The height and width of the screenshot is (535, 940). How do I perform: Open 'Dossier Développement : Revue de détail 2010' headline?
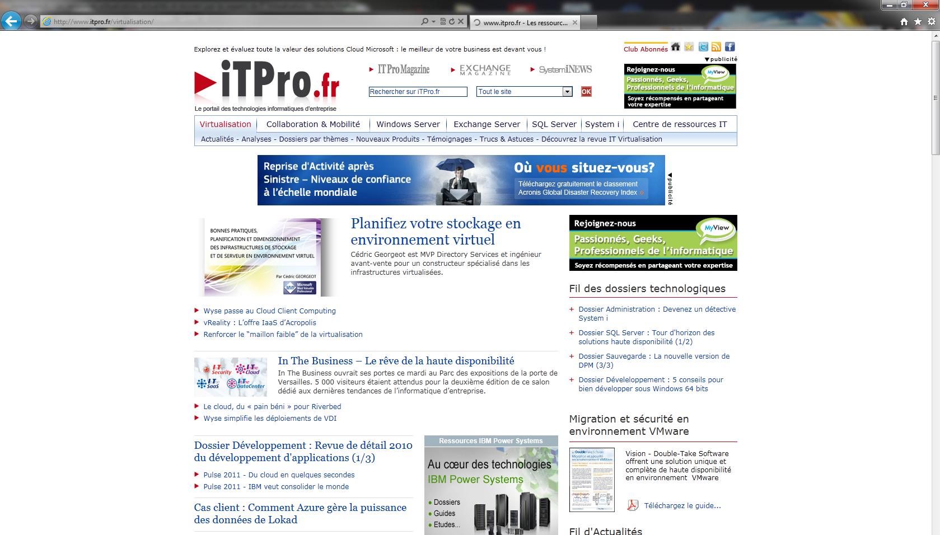(303, 452)
